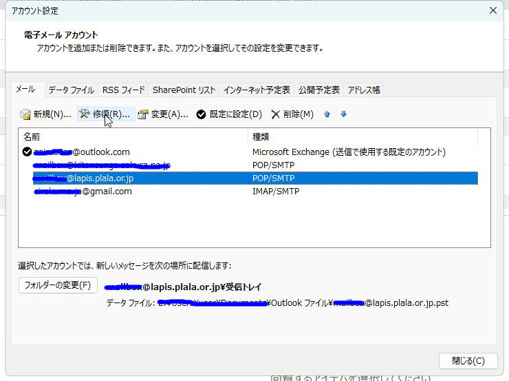
Task: Click the Change (変更) account icon
Action: coord(143,114)
